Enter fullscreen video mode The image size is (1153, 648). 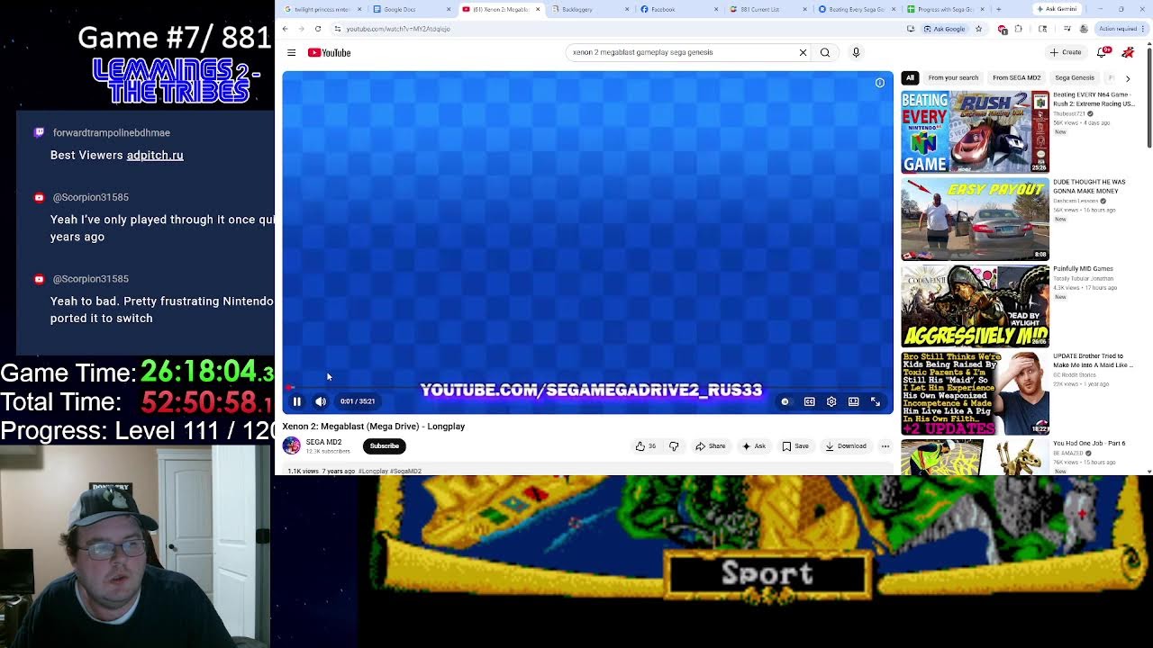click(x=876, y=401)
